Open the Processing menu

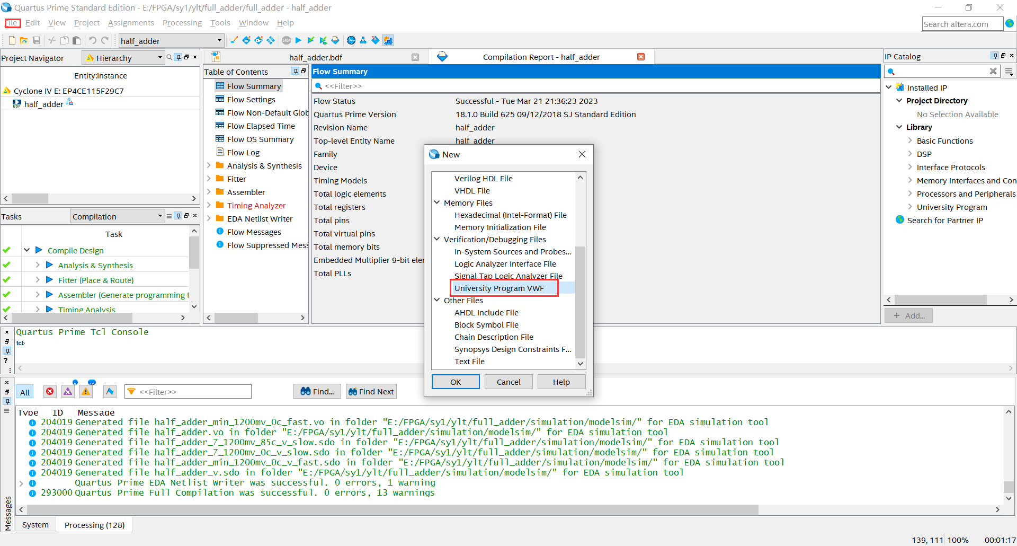[x=182, y=23]
